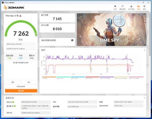
Task: Open the three-dot menu of system information panel
Action: [x=144, y=98]
